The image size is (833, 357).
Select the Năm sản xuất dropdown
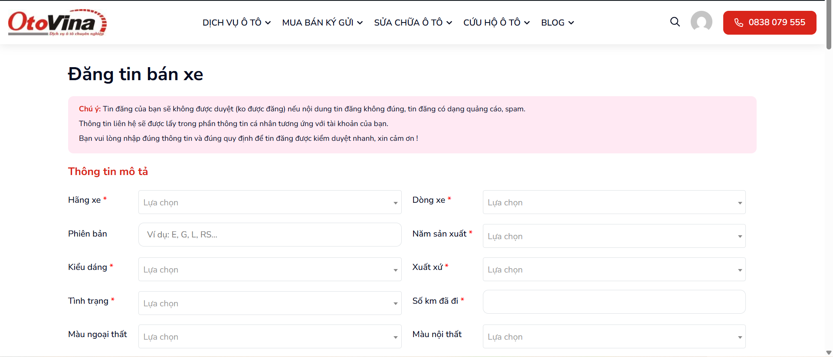click(x=613, y=236)
